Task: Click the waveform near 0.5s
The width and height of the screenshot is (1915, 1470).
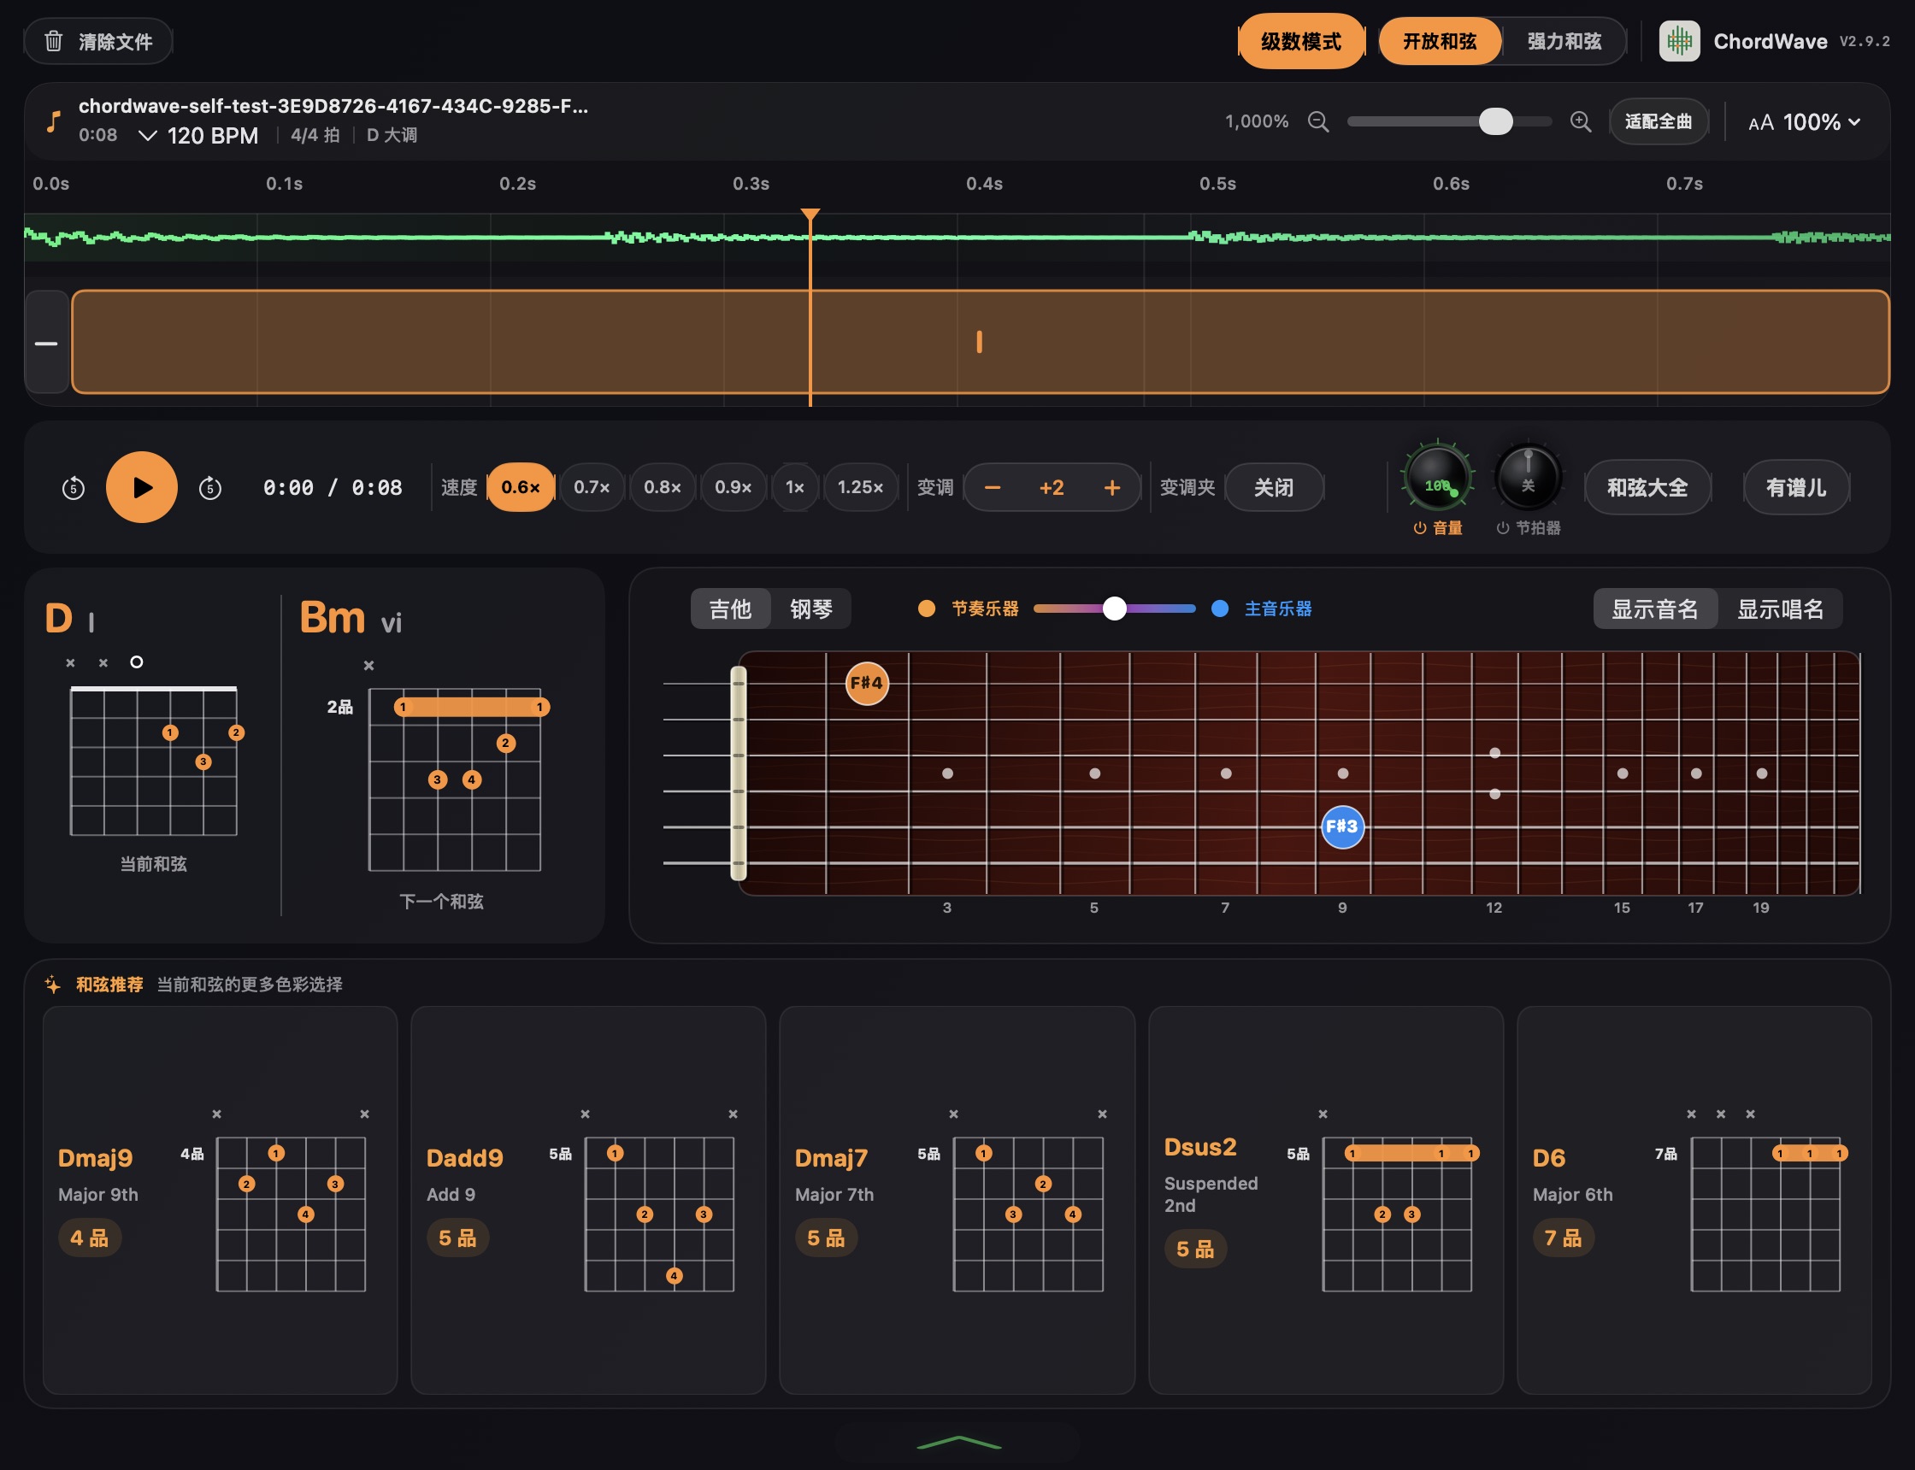Action: pos(1217,236)
